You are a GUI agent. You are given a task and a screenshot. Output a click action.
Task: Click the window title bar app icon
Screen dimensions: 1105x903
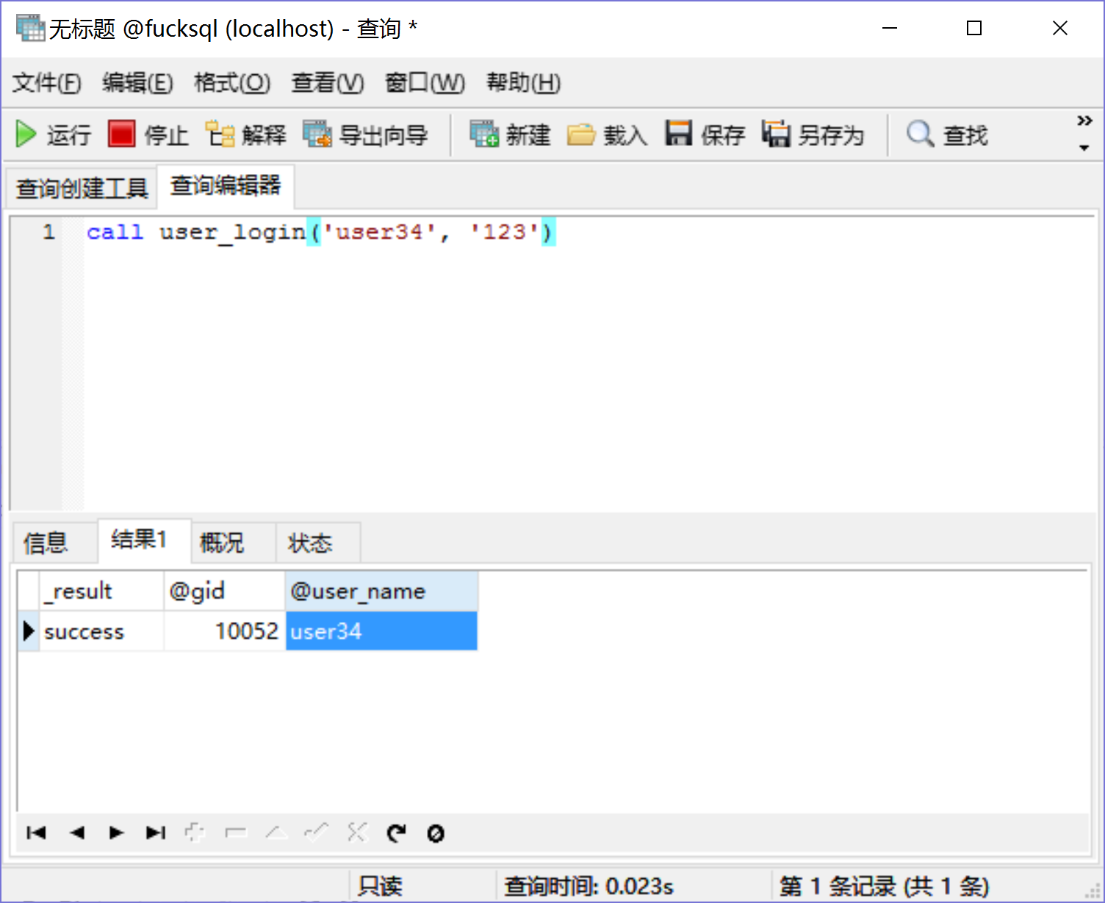pos(30,28)
